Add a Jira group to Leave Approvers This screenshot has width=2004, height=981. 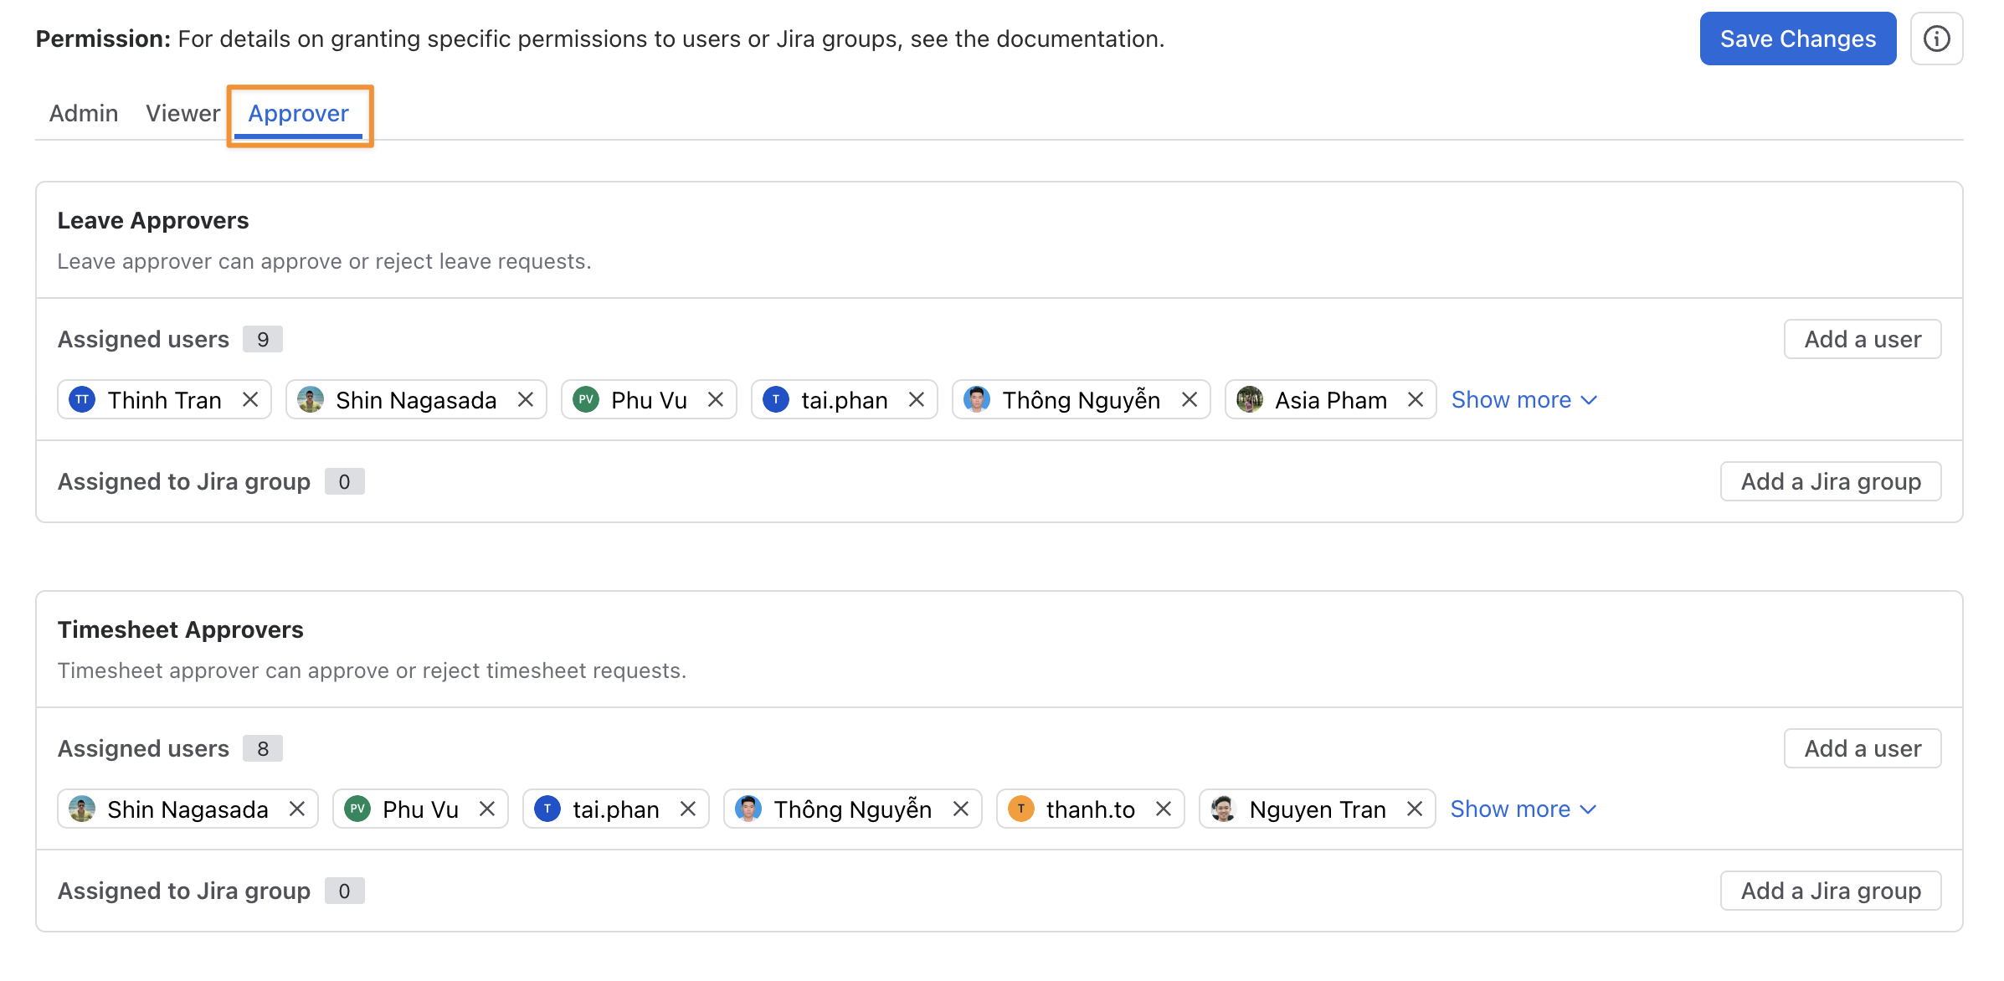pos(1831,481)
